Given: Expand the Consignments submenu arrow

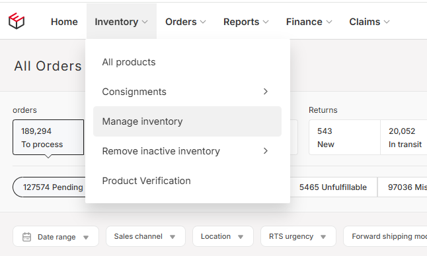Looking at the screenshot, I should coord(266,92).
